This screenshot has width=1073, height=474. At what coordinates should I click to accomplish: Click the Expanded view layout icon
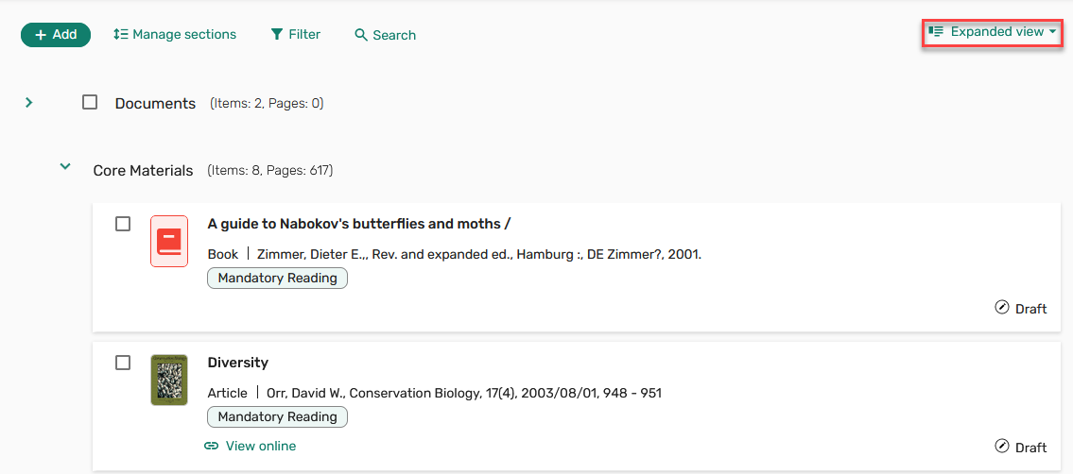point(936,31)
